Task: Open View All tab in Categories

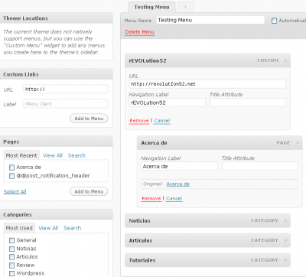Action: click(48, 228)
